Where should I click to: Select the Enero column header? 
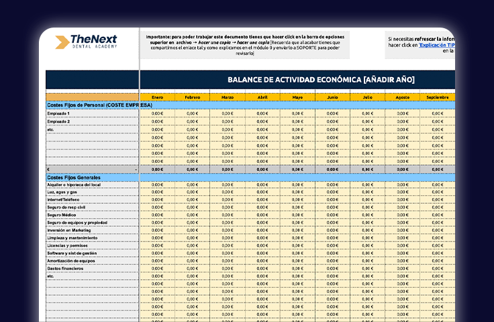pyautogui.click(x=157, y=97)
